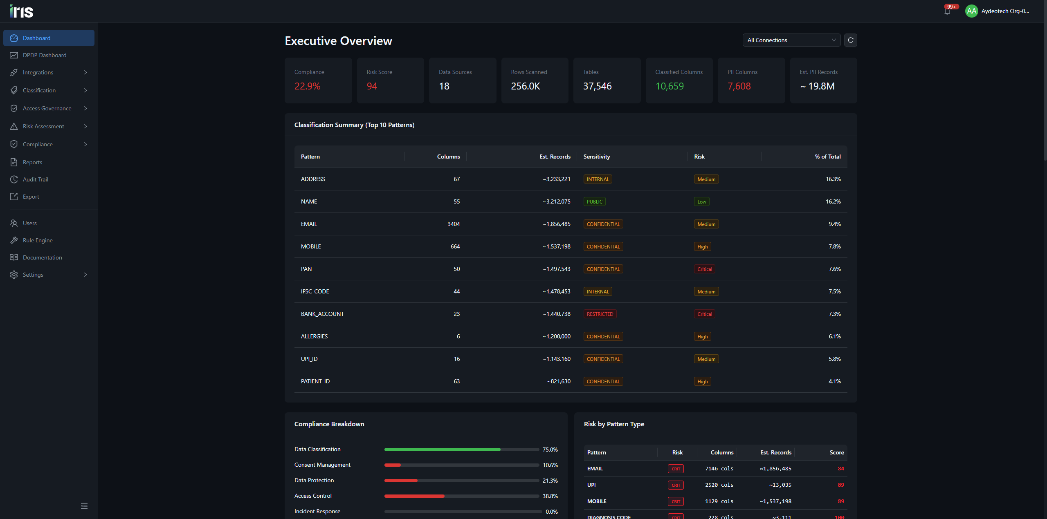Screen dimensions: 1047x519
Task: Collapse the sidebar using the bottom icon
Action: tap(84, 506)
